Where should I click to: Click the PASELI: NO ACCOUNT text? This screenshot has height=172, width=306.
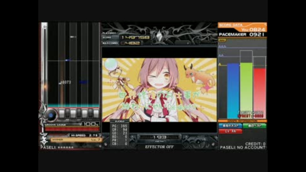[x=243, y=147]
